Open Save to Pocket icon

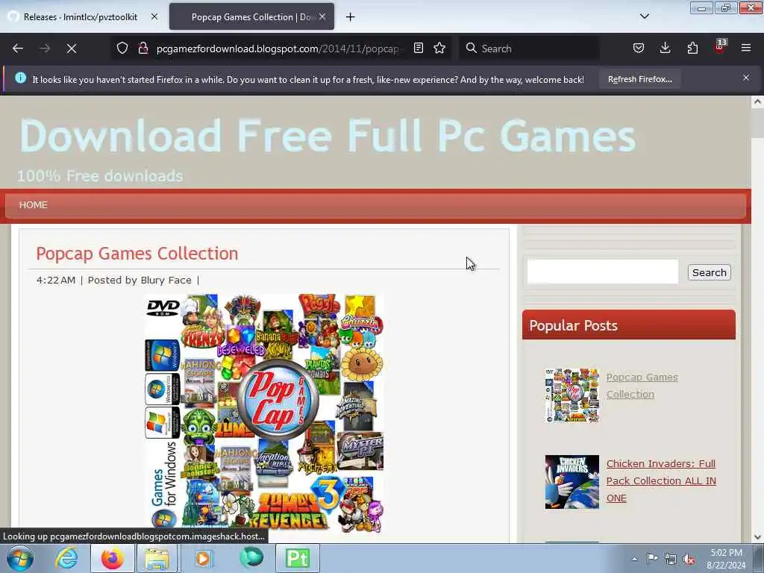pos(639,48)
